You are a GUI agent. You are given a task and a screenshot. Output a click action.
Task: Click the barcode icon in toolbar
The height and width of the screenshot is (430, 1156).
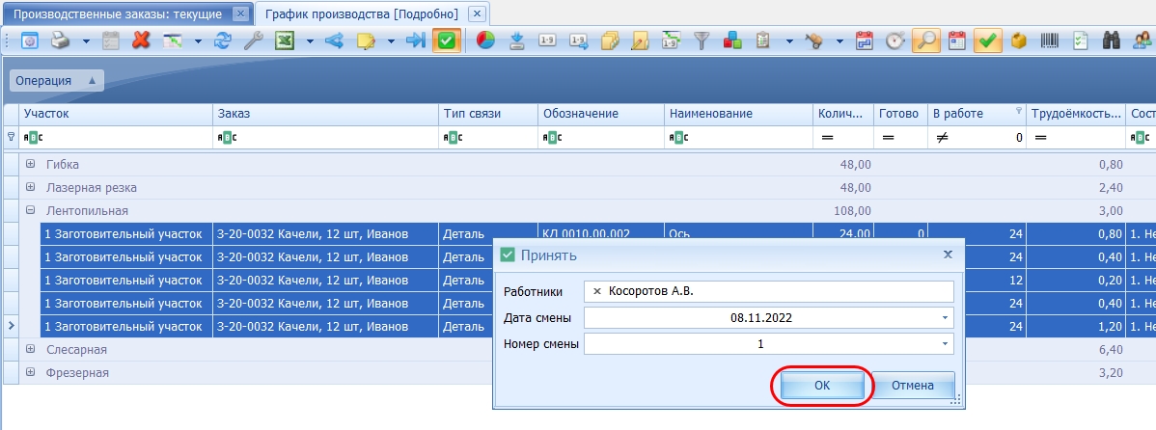pos(1050,40)
